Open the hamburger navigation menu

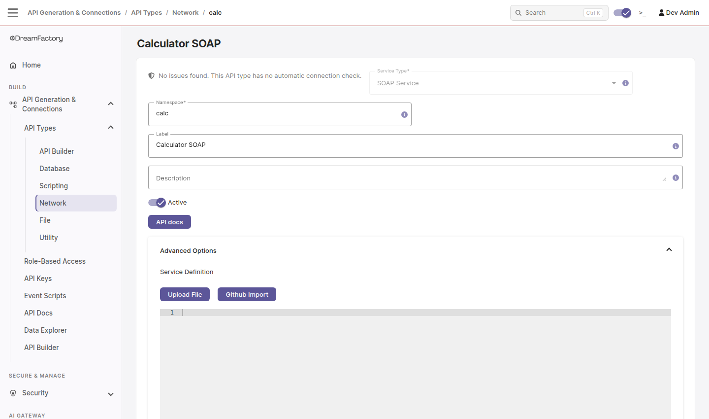click(13, 13)
